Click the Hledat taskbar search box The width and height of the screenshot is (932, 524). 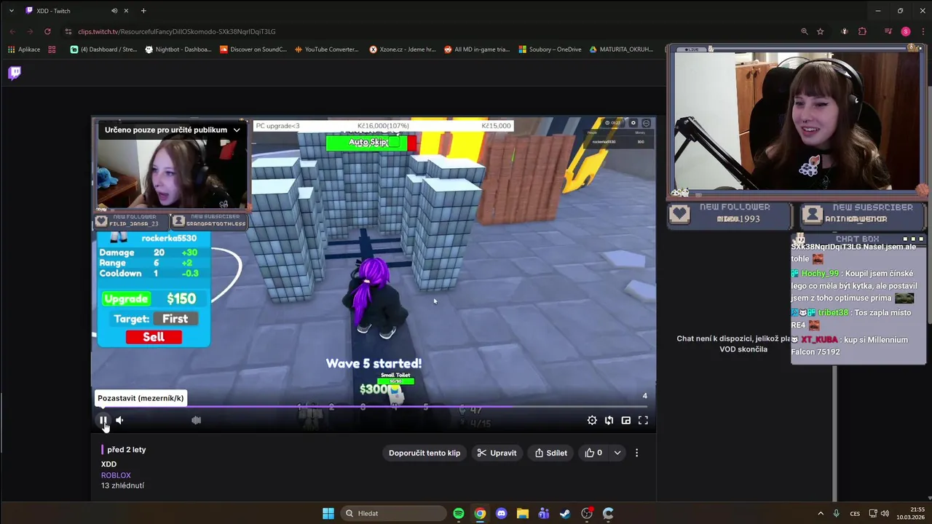[393, 513]
